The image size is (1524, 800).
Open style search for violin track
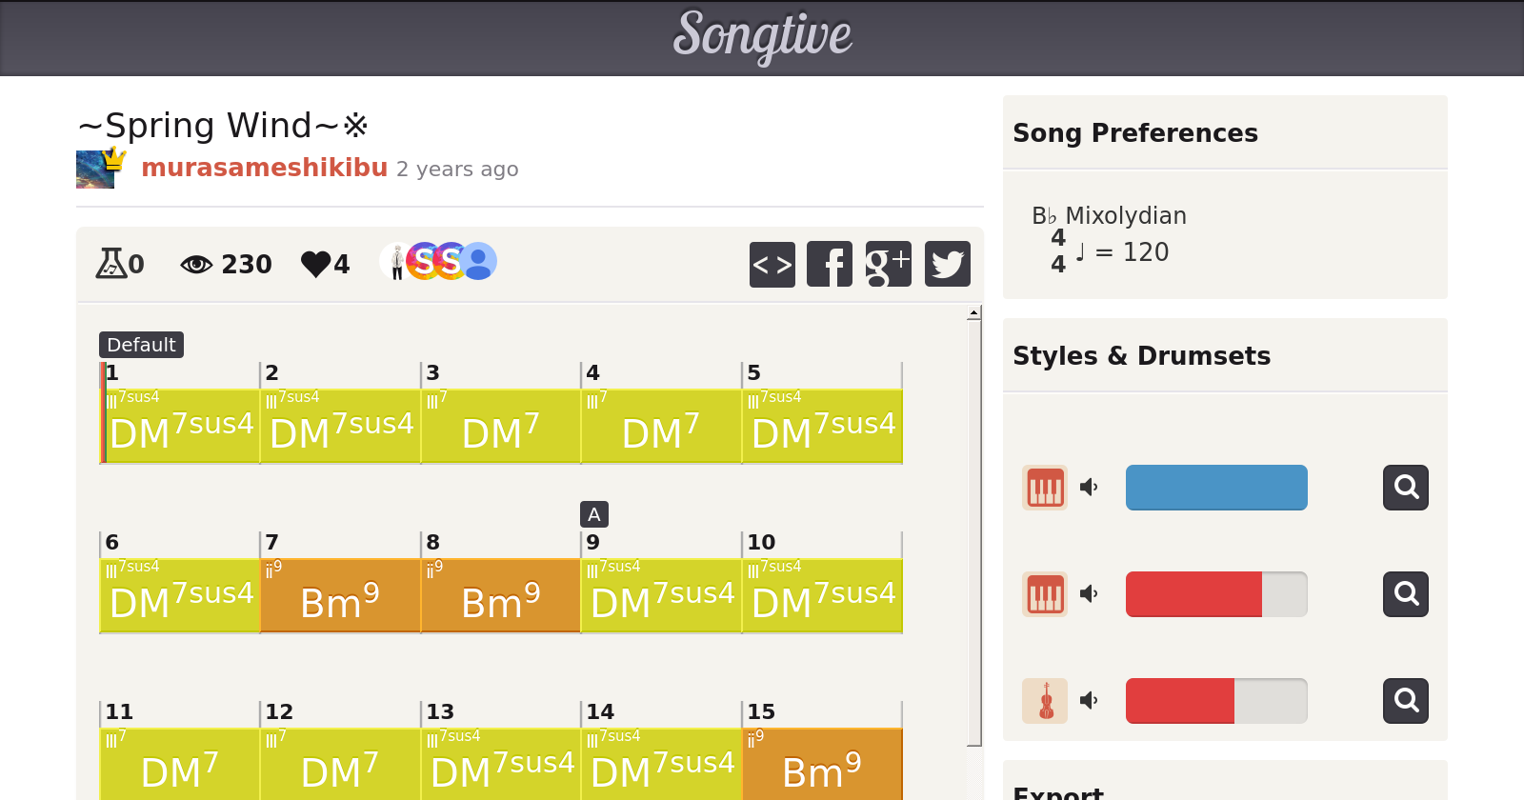pos(1405,701)
